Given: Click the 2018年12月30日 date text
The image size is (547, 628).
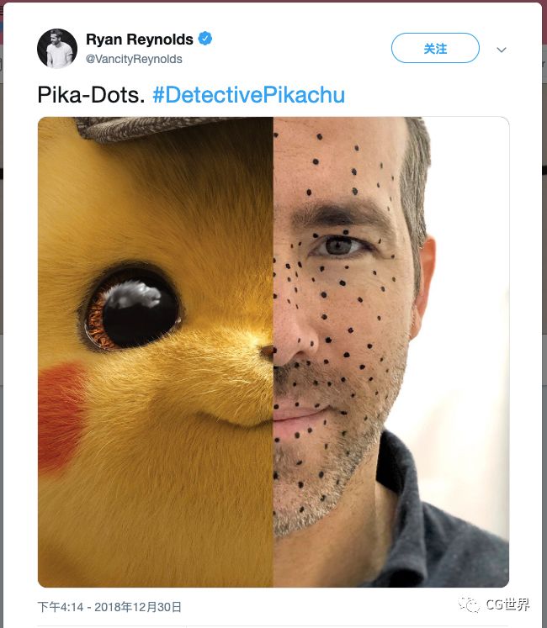Looking at the screenshot, I should coord(138,607).
